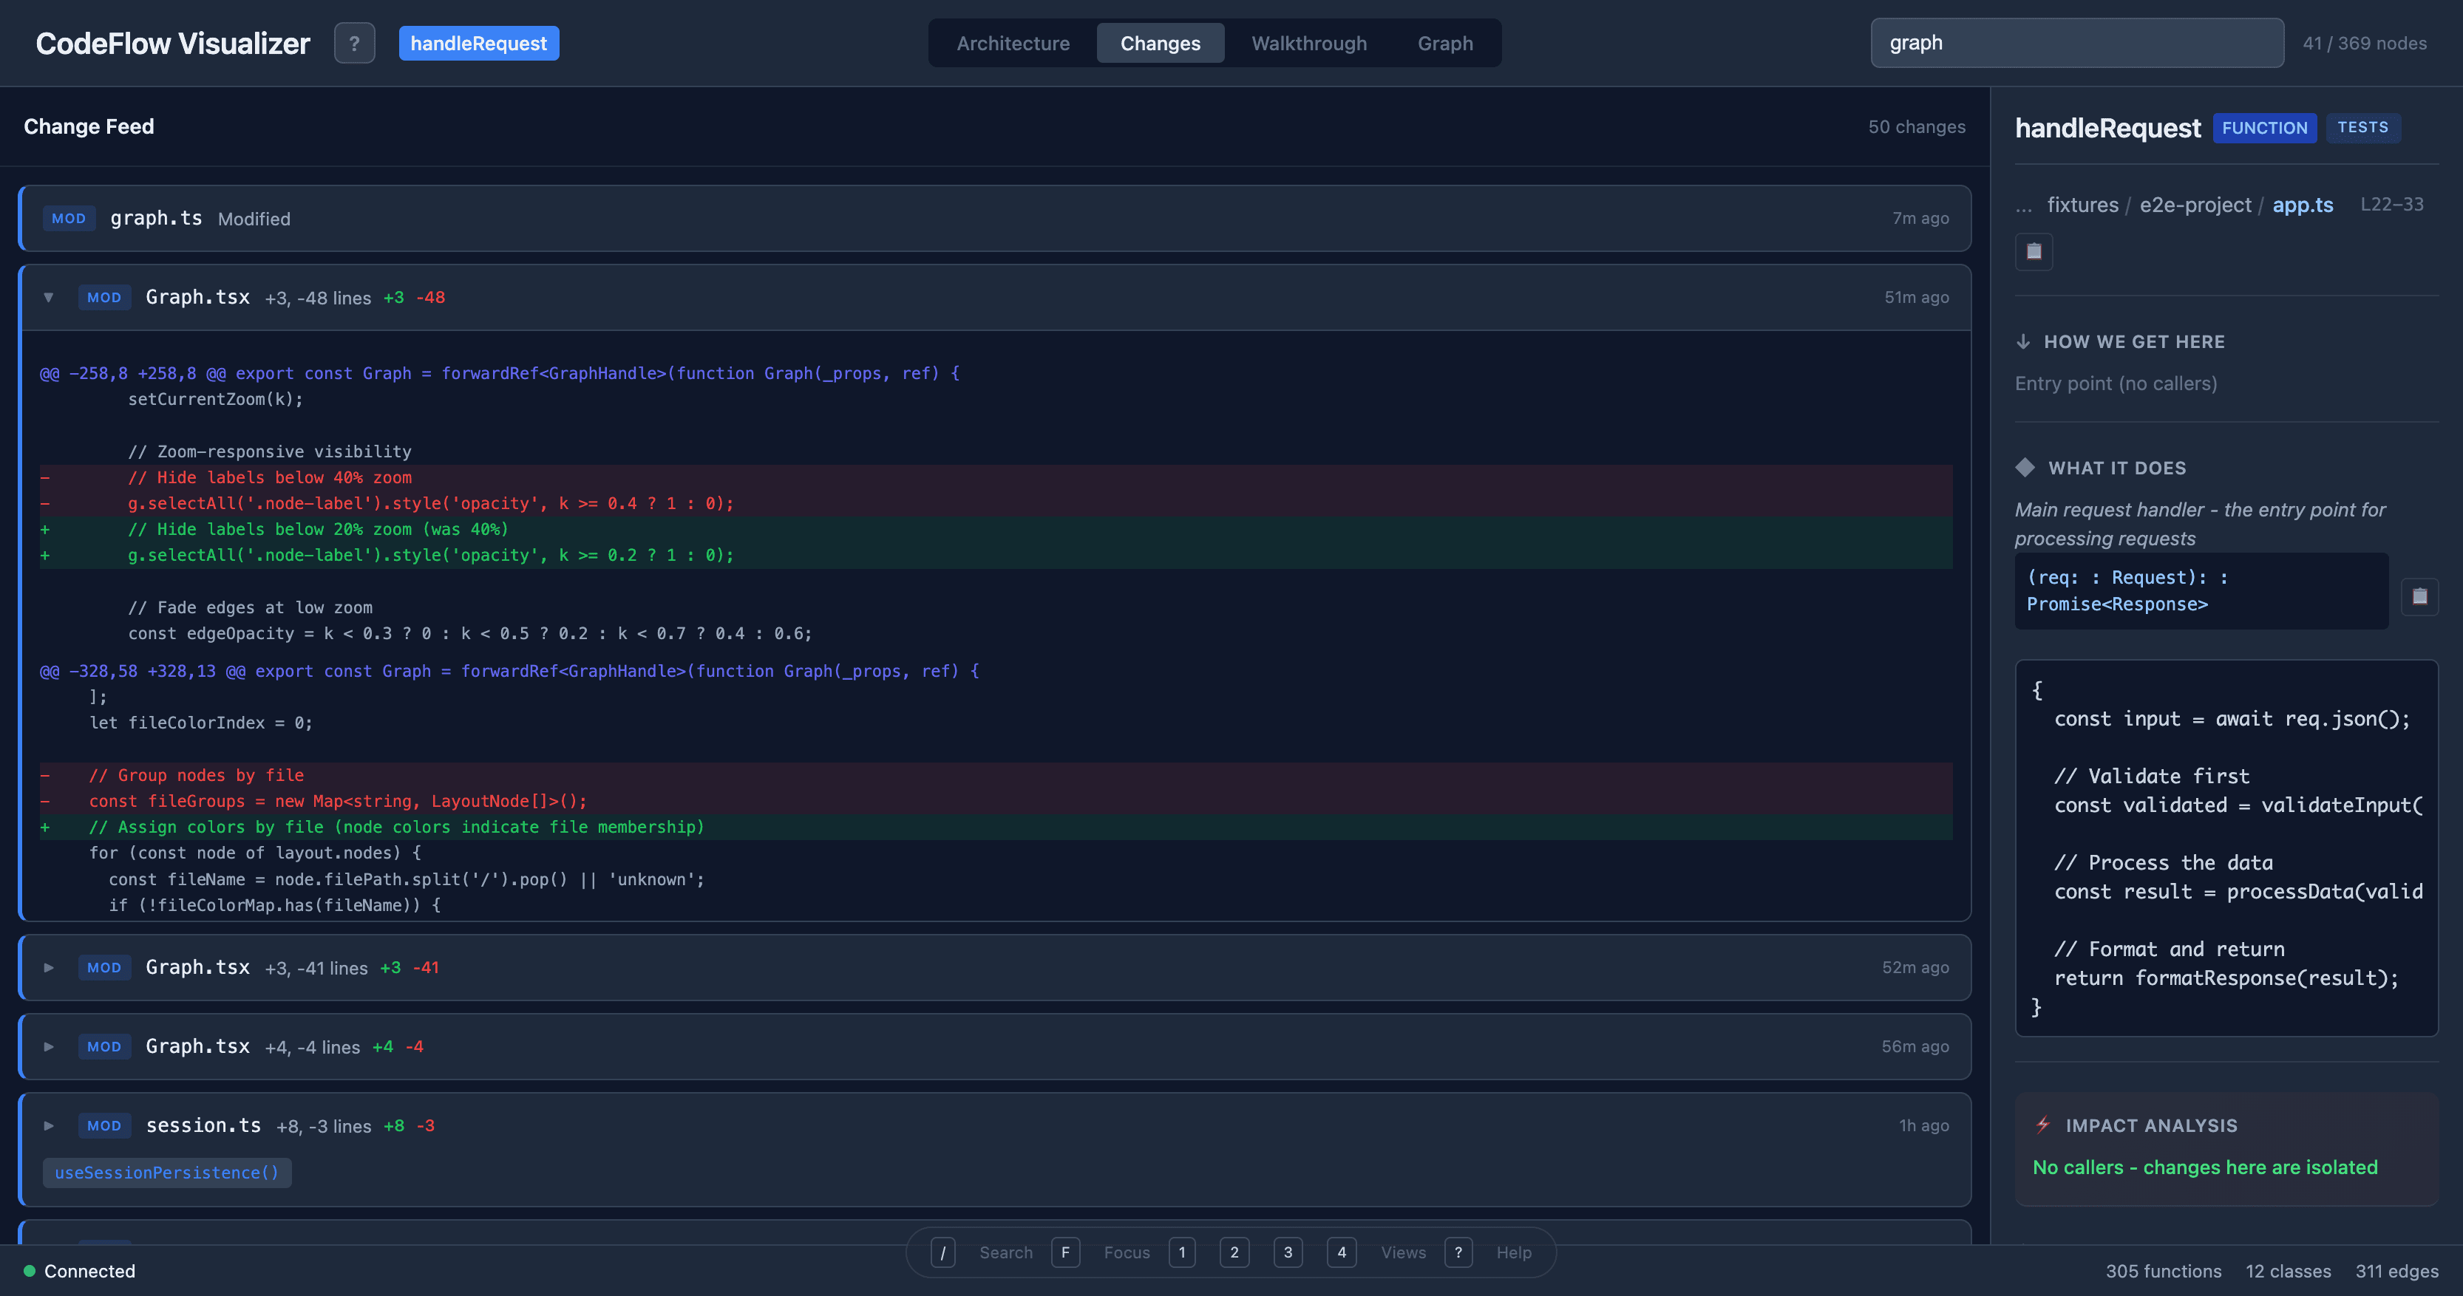Click the handleRequest button in the header
Viewport: 2463px width, 1296px height.
click(479, 43)
